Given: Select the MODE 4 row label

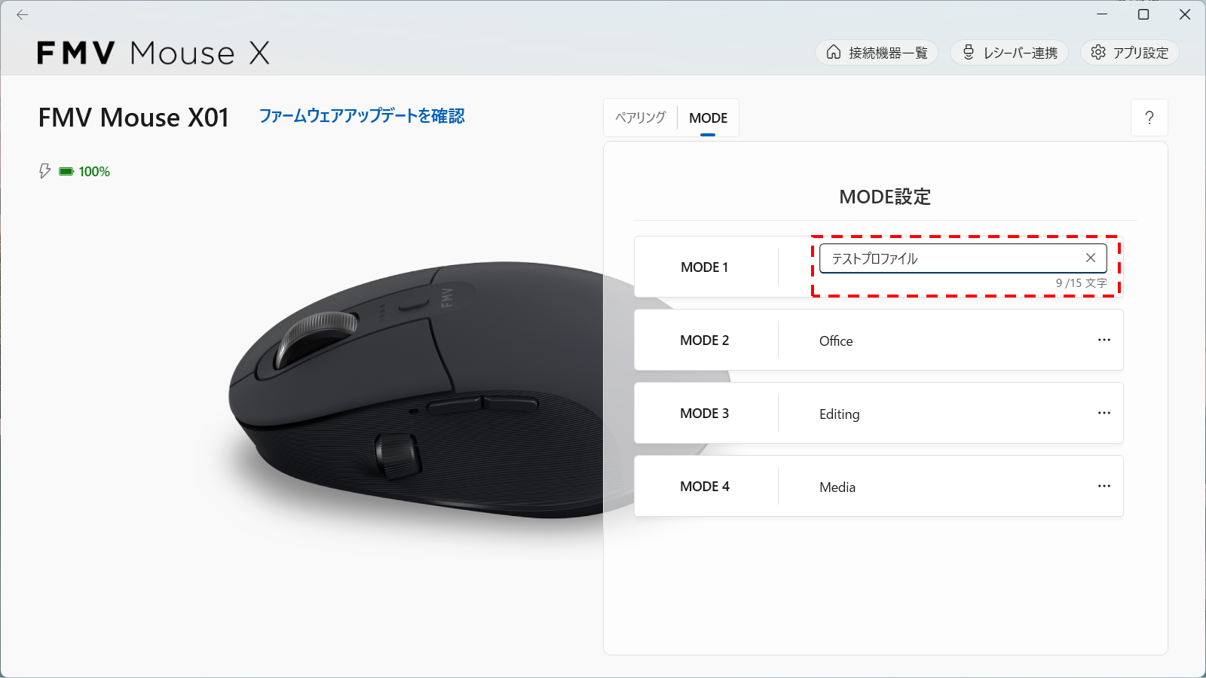Looking at the screenshot, I should [x=705, y=487].
